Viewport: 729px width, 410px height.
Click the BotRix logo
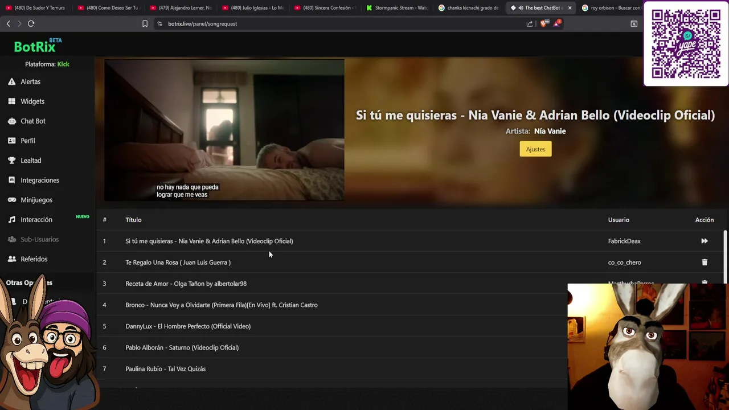point(38,46)
